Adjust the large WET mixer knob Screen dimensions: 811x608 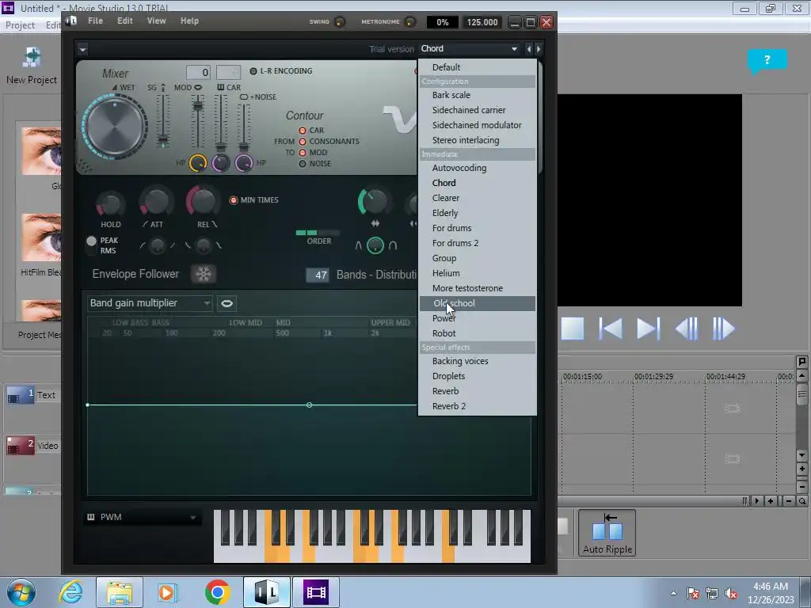pyautogui.click(x=115, y=127)
